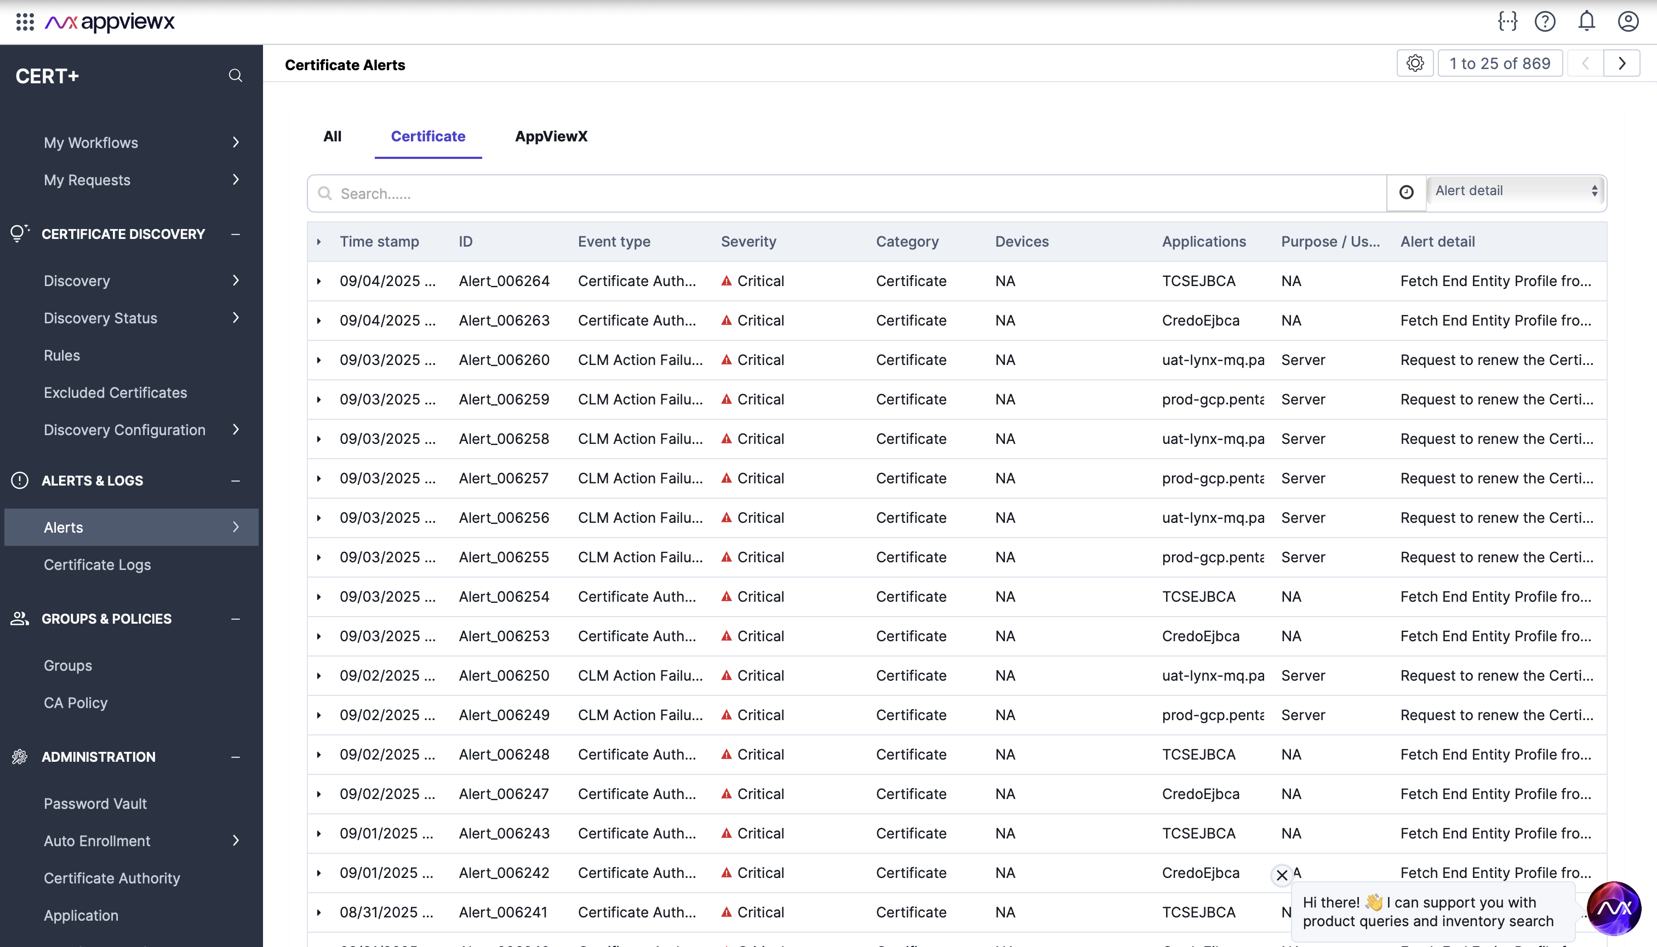This screenshot has height=947, width=1657.
Task: Click the Alerts & Logs exclamation icon
Action: click(x=20, y=480)
